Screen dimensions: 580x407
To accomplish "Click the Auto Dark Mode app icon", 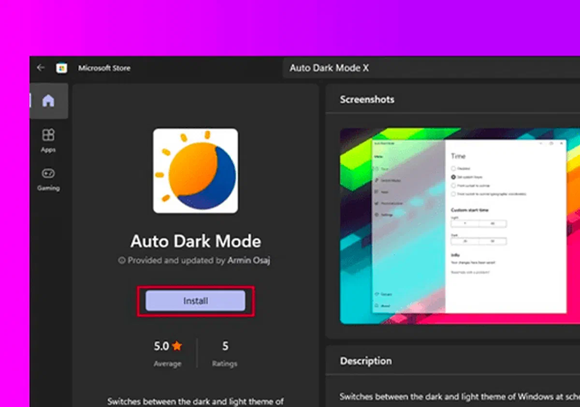I will coord(195,171).
